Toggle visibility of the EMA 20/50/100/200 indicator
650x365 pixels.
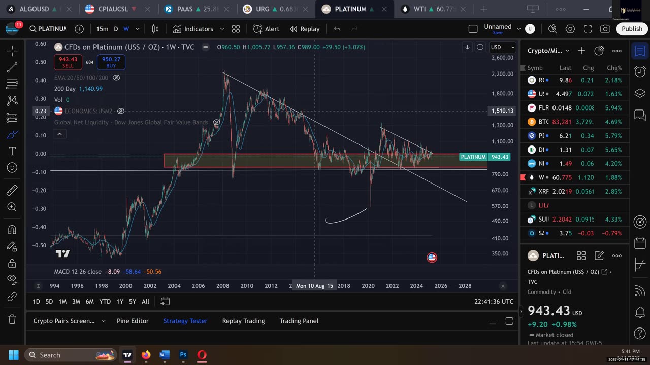pos(116,78)
